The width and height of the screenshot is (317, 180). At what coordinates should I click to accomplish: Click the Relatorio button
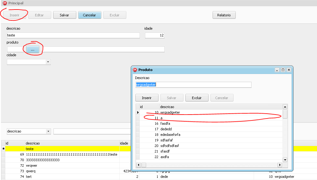224,15
